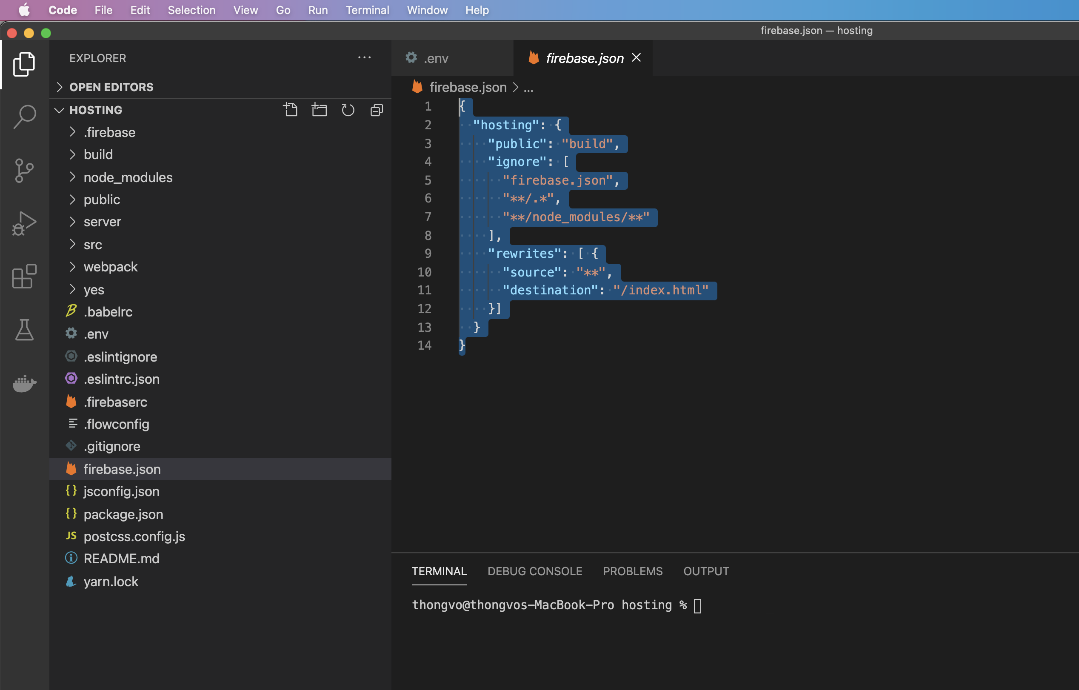Open yarn.lock file
The image size is (1079, 690).
coord(220,582)
